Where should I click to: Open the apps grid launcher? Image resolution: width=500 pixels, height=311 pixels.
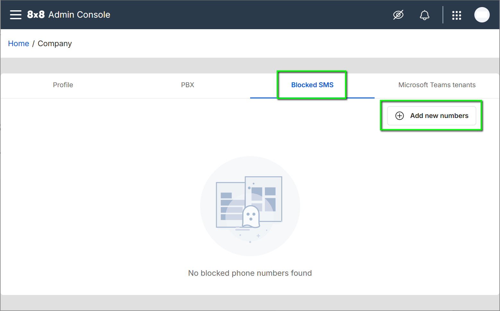(456, 15)
